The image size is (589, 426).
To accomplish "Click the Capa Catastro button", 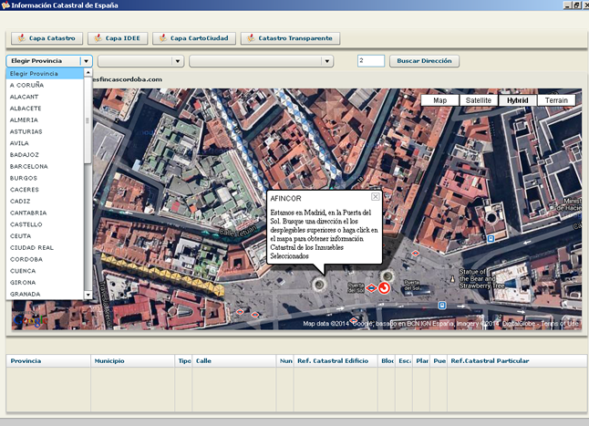I will tap(46, 38).
